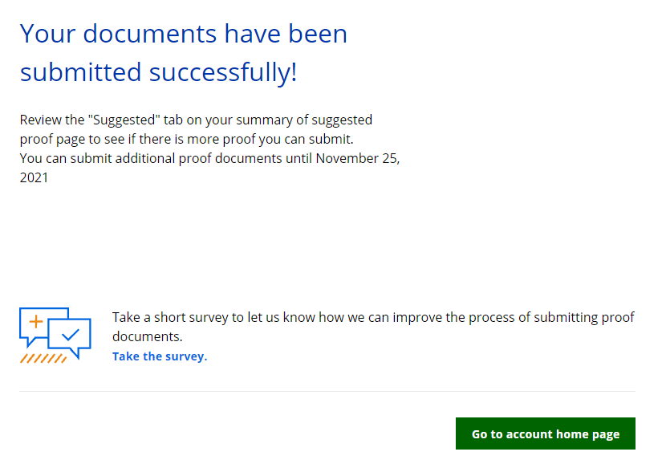Click the "Take the survey." link

tap(160, 356)
